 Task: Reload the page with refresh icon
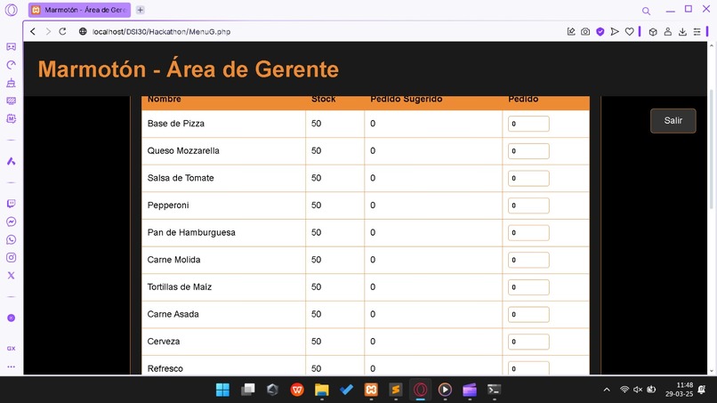click(x=62, y=31)
